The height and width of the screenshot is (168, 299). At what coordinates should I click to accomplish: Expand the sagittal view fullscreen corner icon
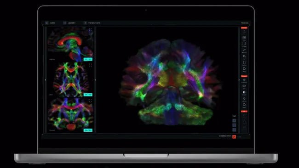click(90, 29)
